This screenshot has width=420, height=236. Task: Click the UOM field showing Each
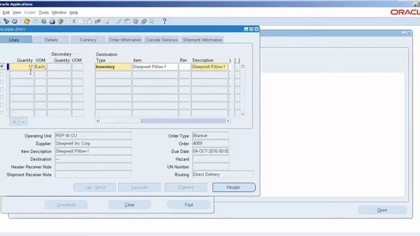[x=41, y=67]
